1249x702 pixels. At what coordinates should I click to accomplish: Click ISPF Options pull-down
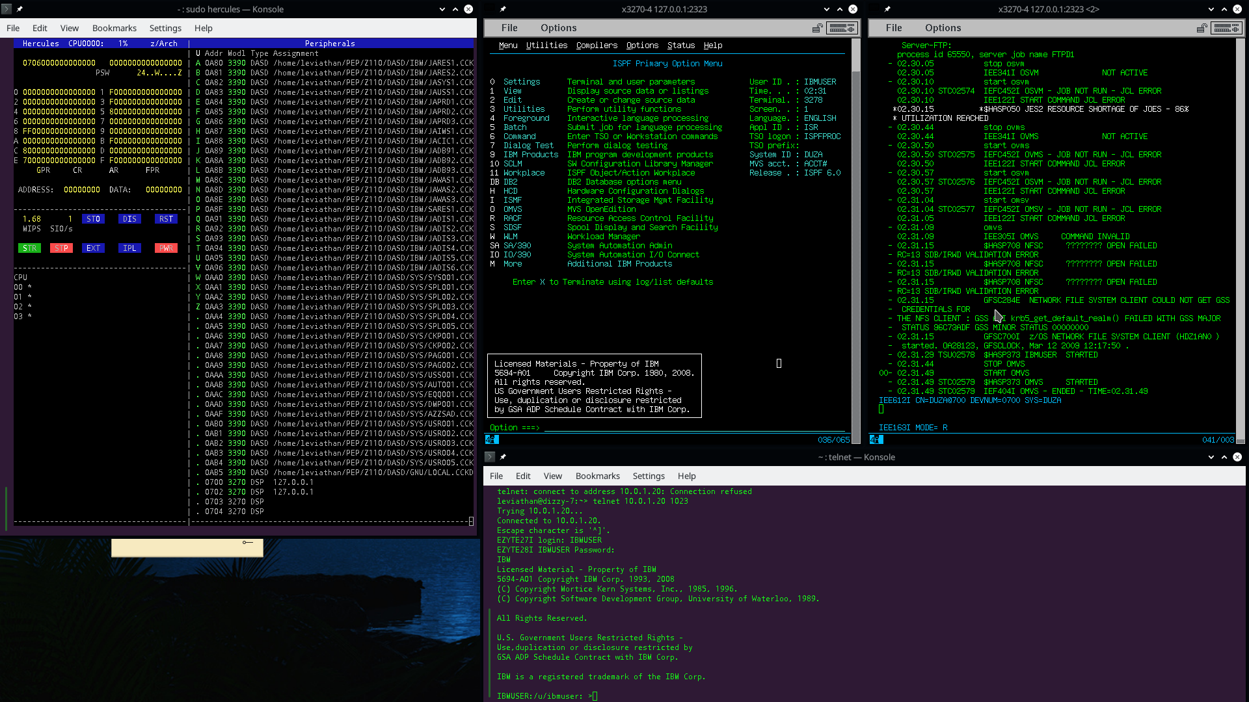click(642, 45)
